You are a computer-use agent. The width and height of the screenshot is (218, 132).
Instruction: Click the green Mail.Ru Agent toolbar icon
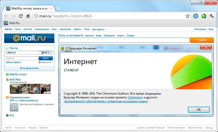tap(204, 16)
